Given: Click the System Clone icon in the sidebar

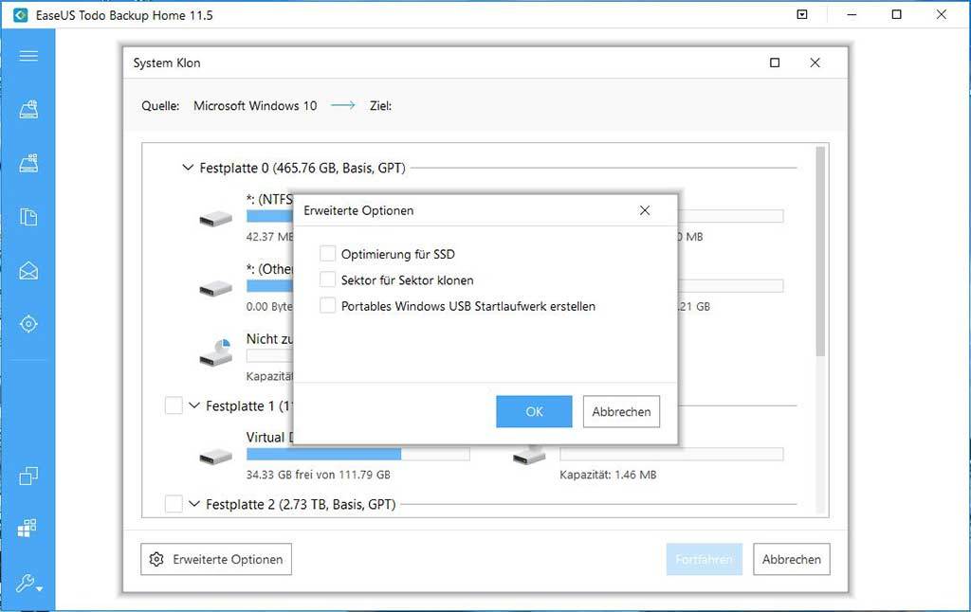Looking at the screenshot, I should click(x=27, y=528).
